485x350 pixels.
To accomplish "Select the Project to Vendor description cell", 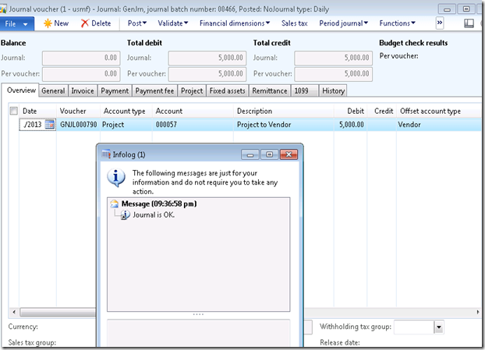I will click(x=265, y=125).
